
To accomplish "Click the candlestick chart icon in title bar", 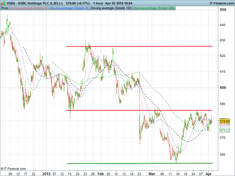I will (x=3, y=3).
